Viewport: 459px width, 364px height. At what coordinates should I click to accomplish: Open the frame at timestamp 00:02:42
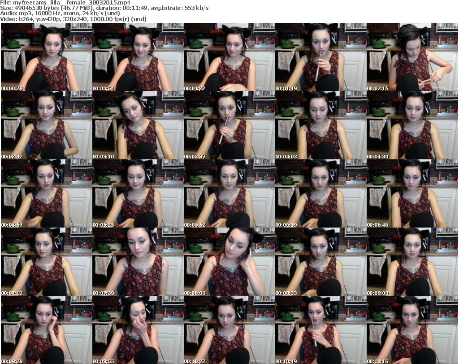[x=46, y=125]
